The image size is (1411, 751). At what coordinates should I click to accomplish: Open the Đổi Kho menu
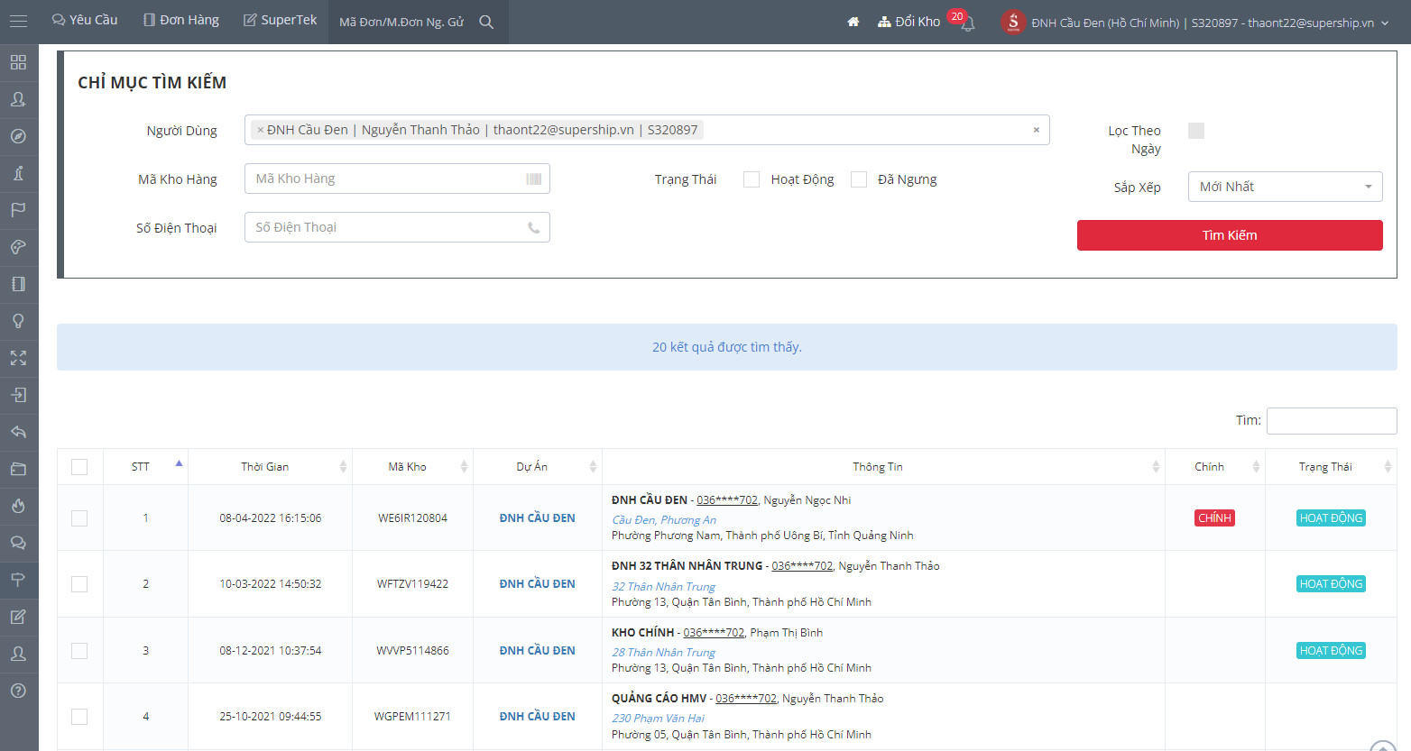click(x=908, y=22)
